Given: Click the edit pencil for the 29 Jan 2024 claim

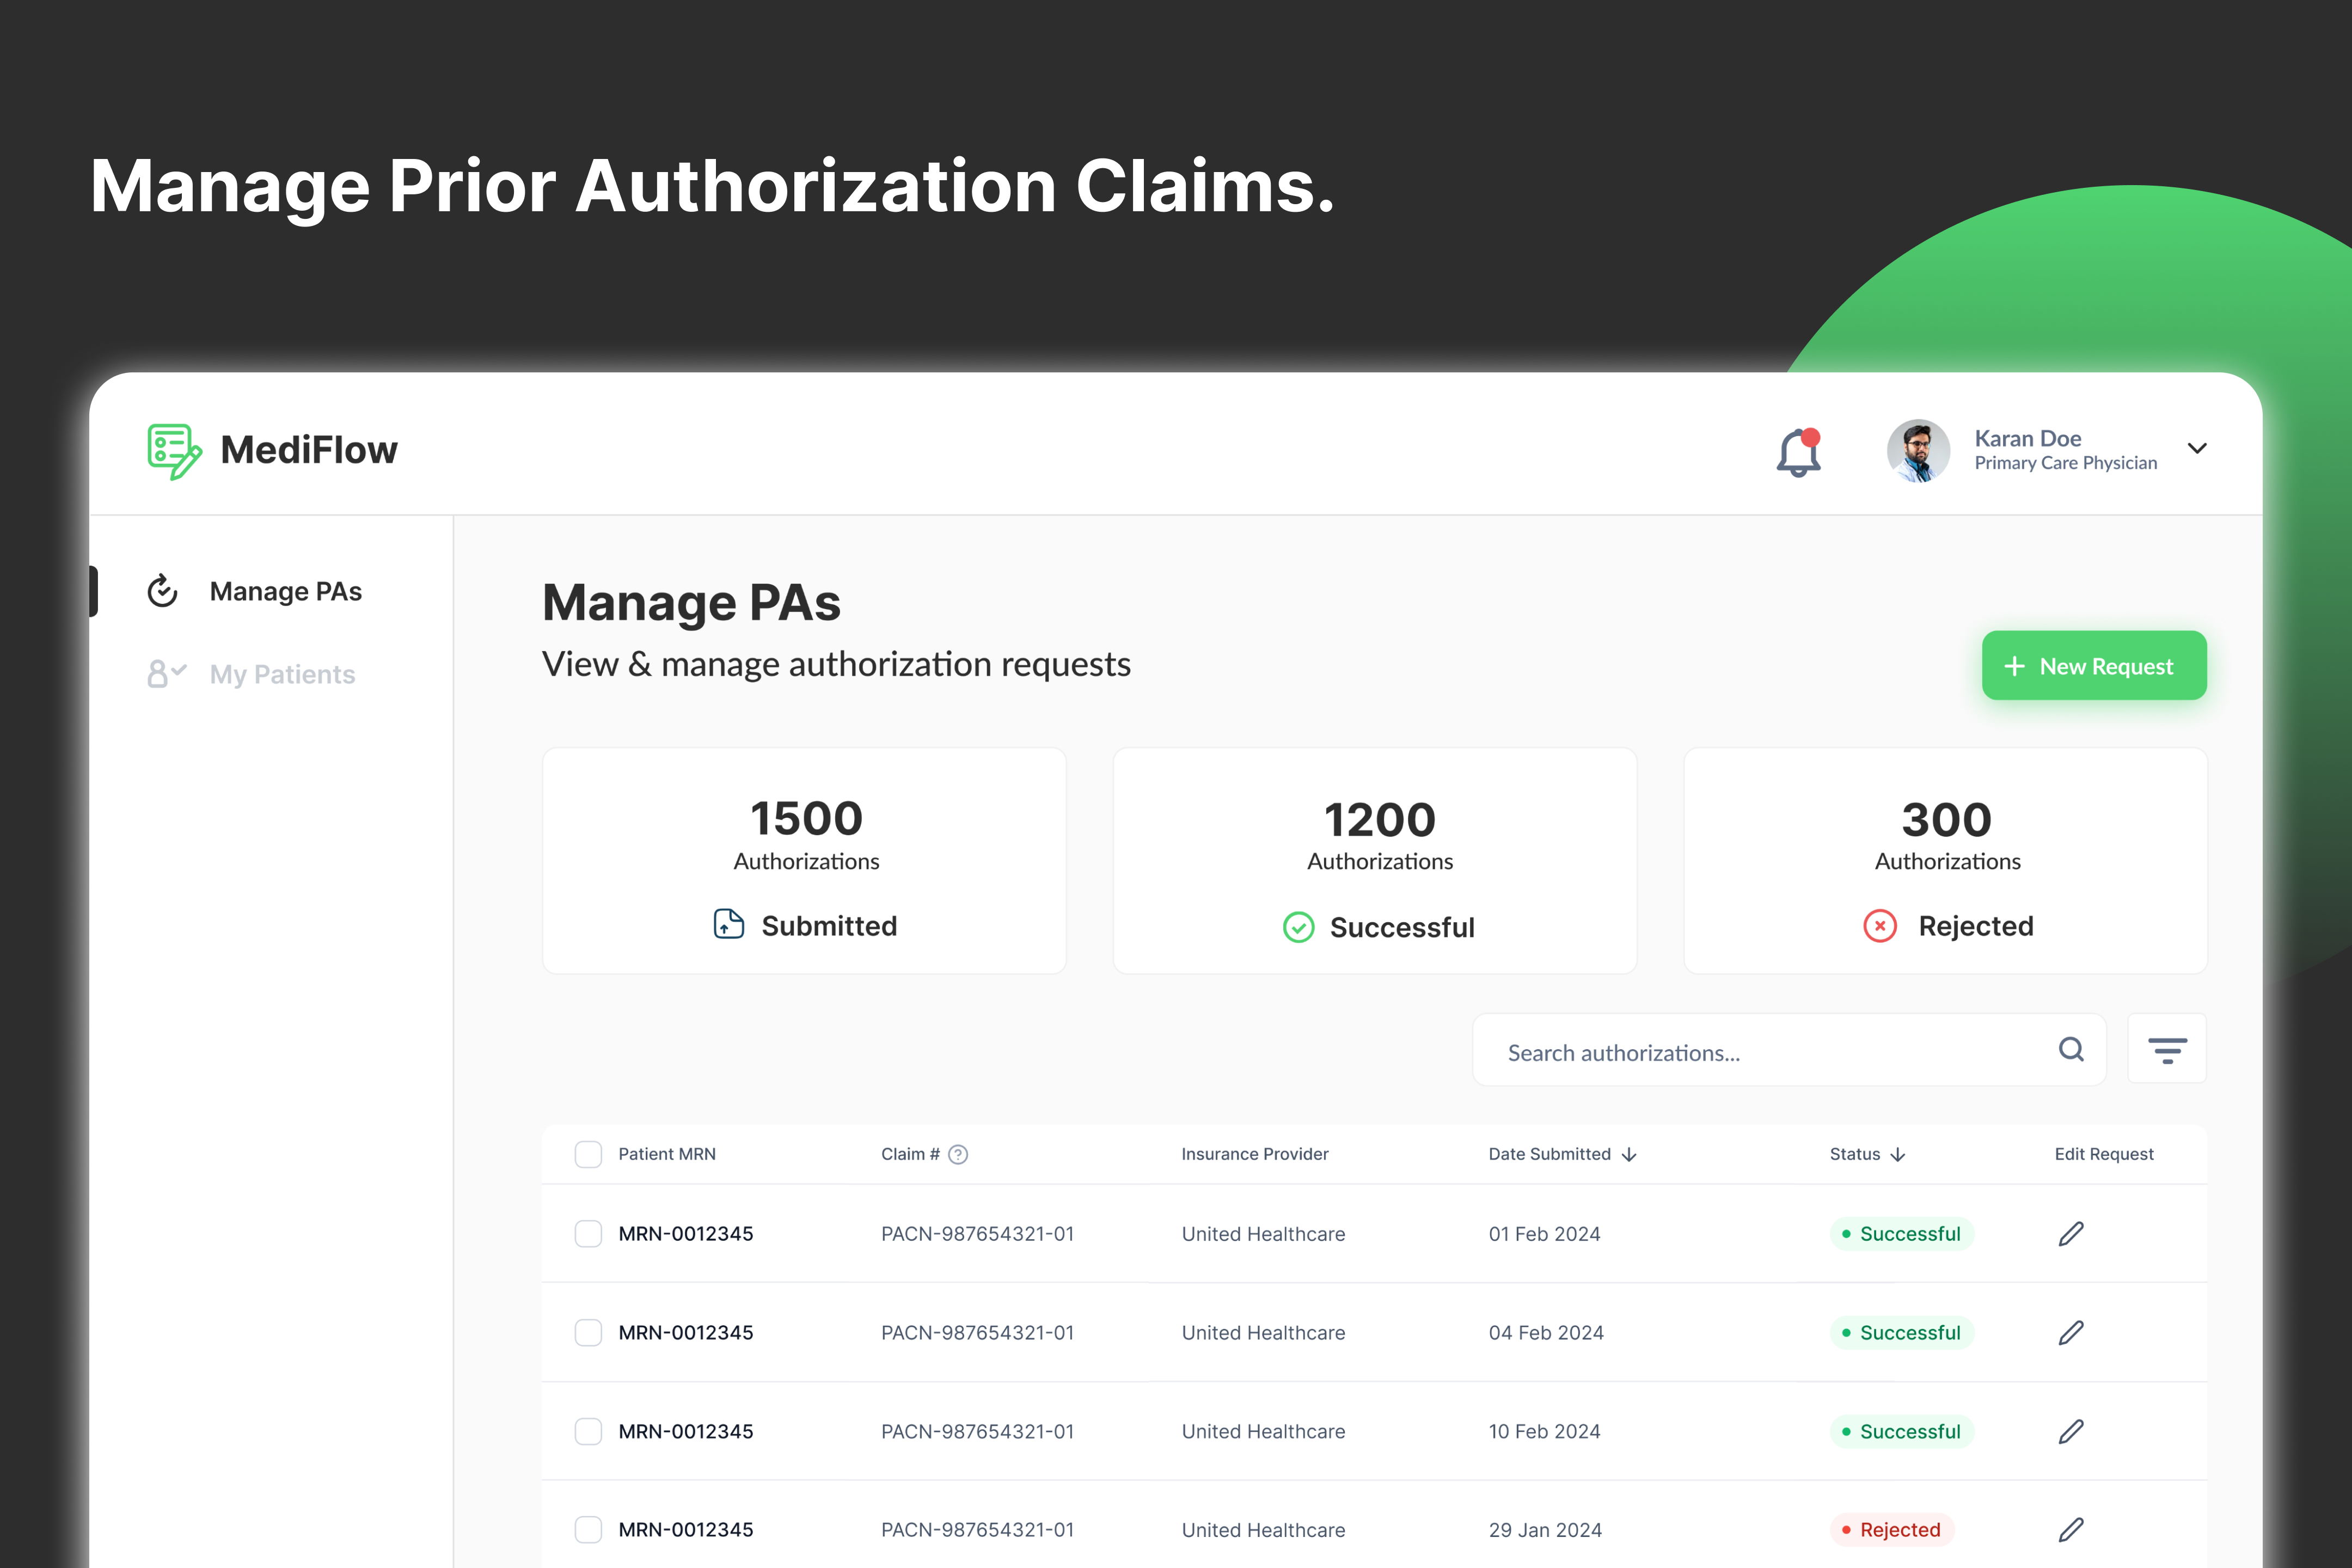Looking at the screenshot, I should coord(2071,1529).
